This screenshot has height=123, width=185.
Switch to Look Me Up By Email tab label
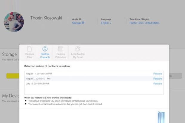click(78, 56)
